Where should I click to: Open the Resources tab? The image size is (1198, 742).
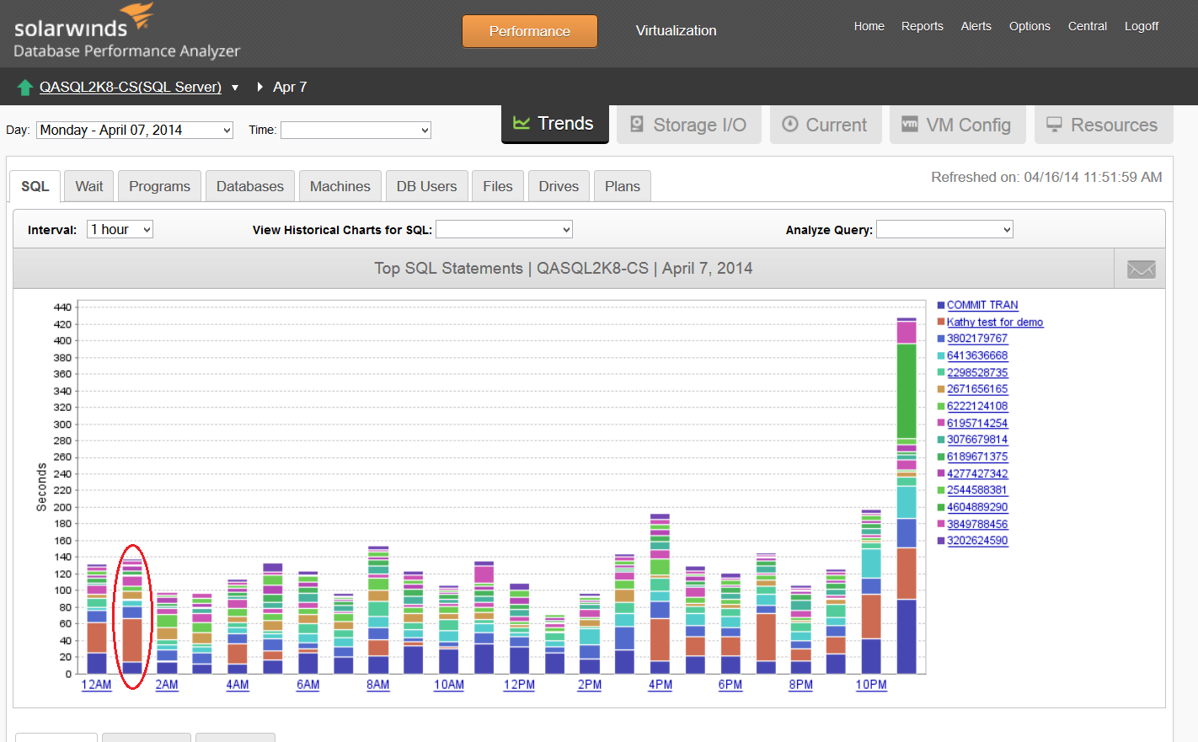[x=1104, y=125]
